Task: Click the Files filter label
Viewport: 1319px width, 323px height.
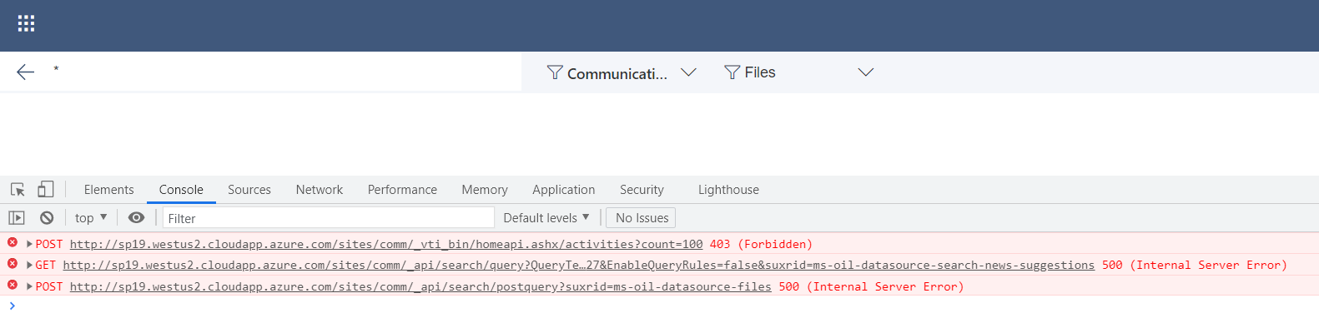Action: [x=760, y=72]
